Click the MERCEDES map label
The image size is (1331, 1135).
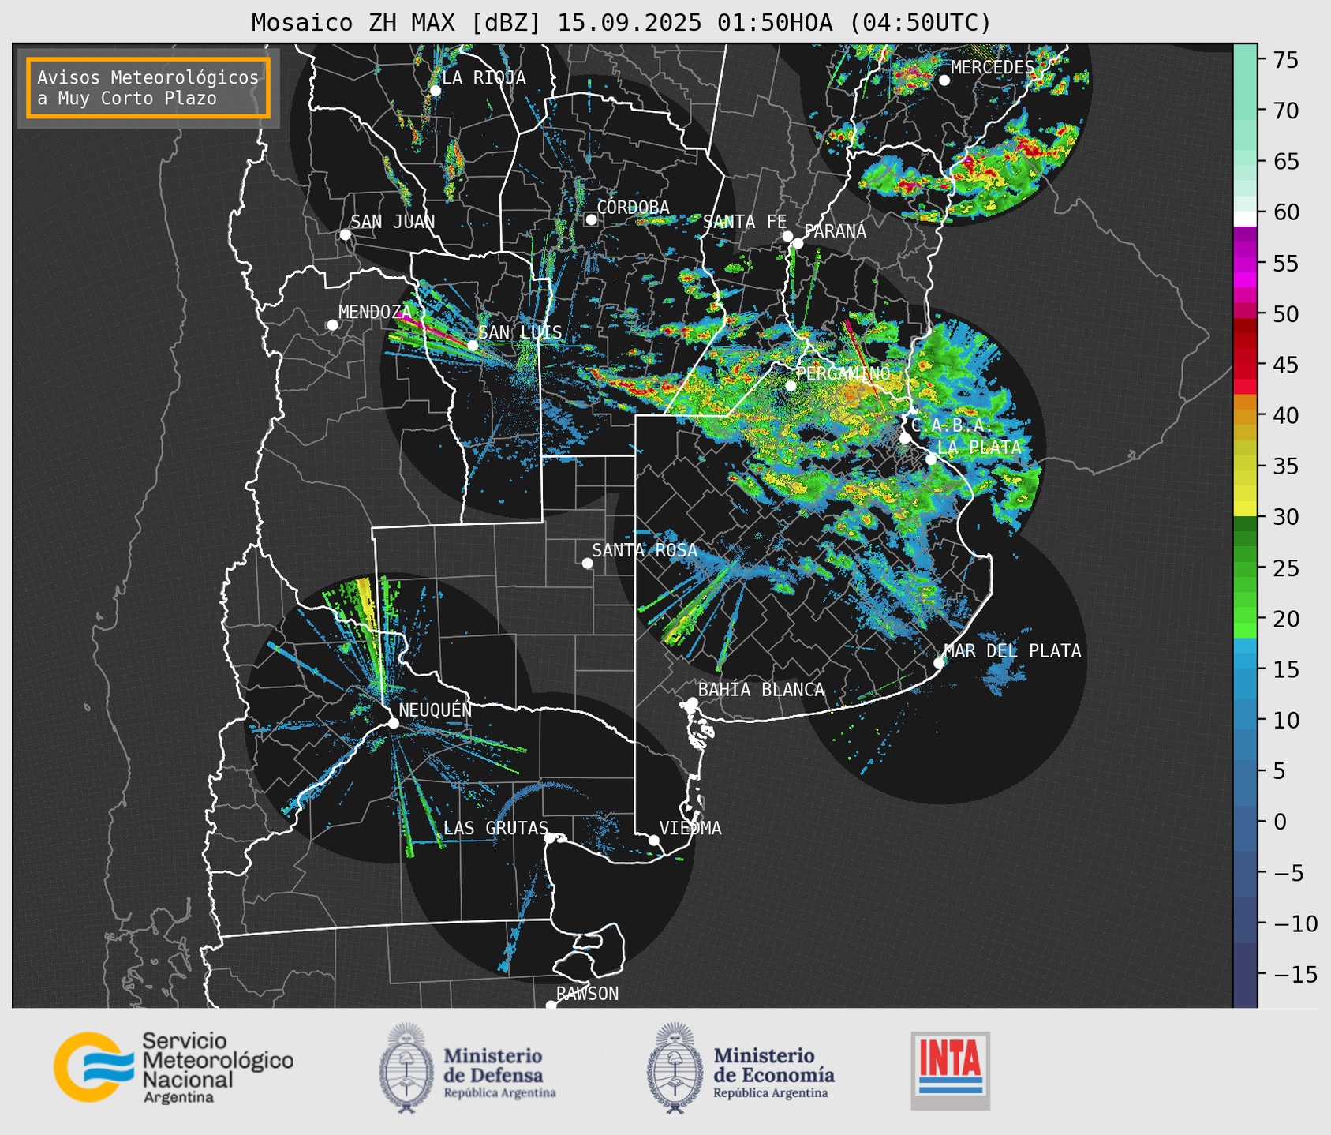(x=993, y=67)
